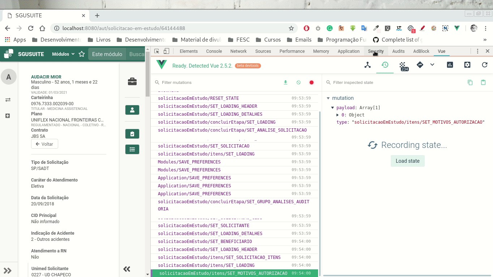This screenshot has width=493, height=277.
Task: Expand the left sidebar double chevron
Action: point(8,270)
